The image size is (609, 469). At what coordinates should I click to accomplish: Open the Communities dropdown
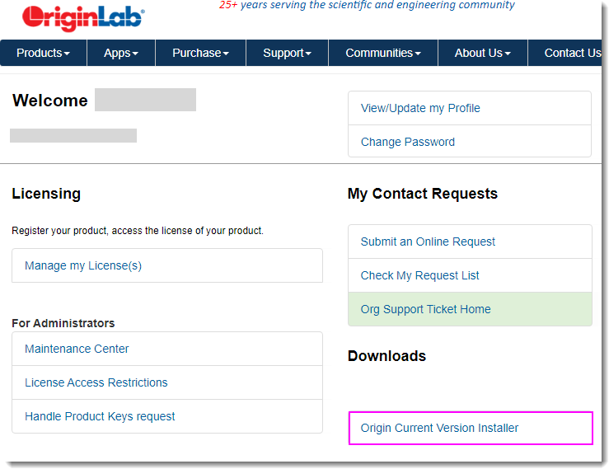point(383,53)
